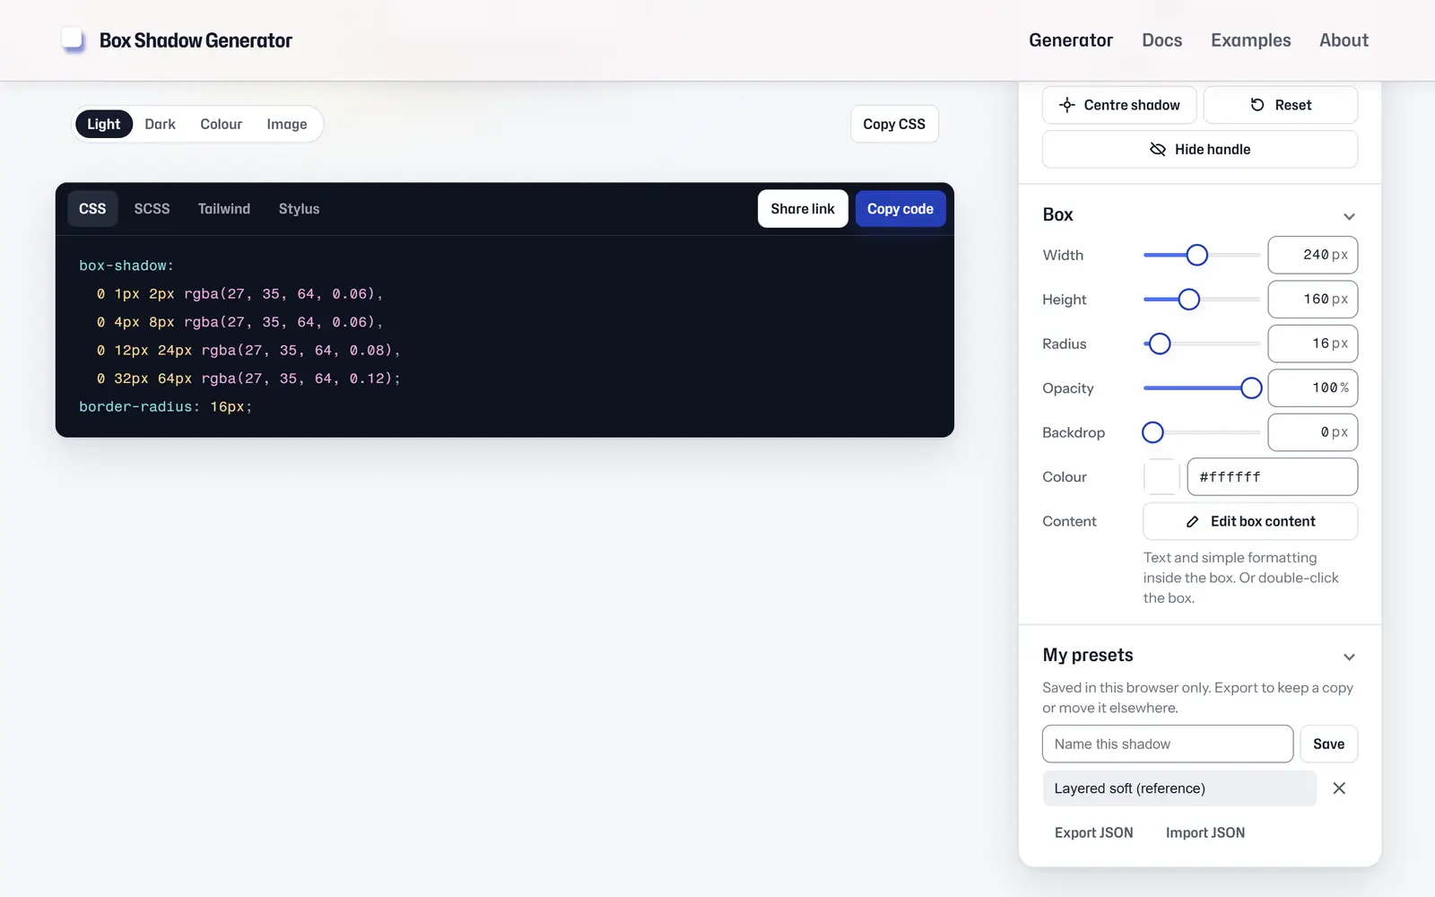Switch background to Dark
The width and height of the screenshot is (1435, 897).
(x=160, y=124)
